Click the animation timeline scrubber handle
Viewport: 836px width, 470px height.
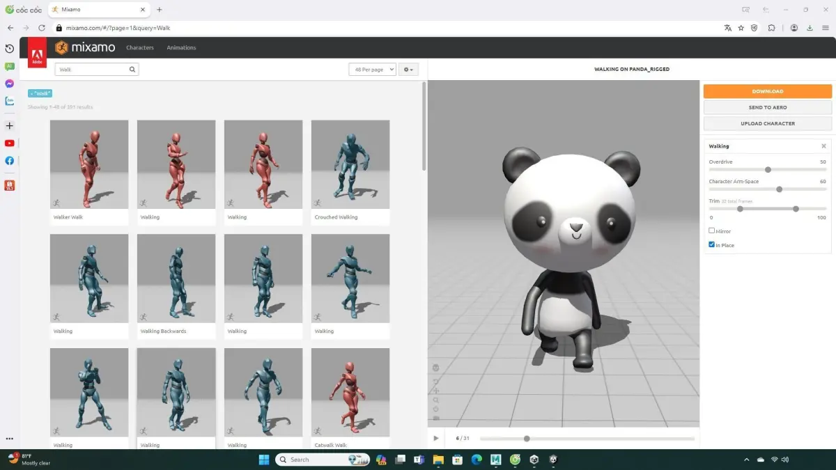point(527,438)
